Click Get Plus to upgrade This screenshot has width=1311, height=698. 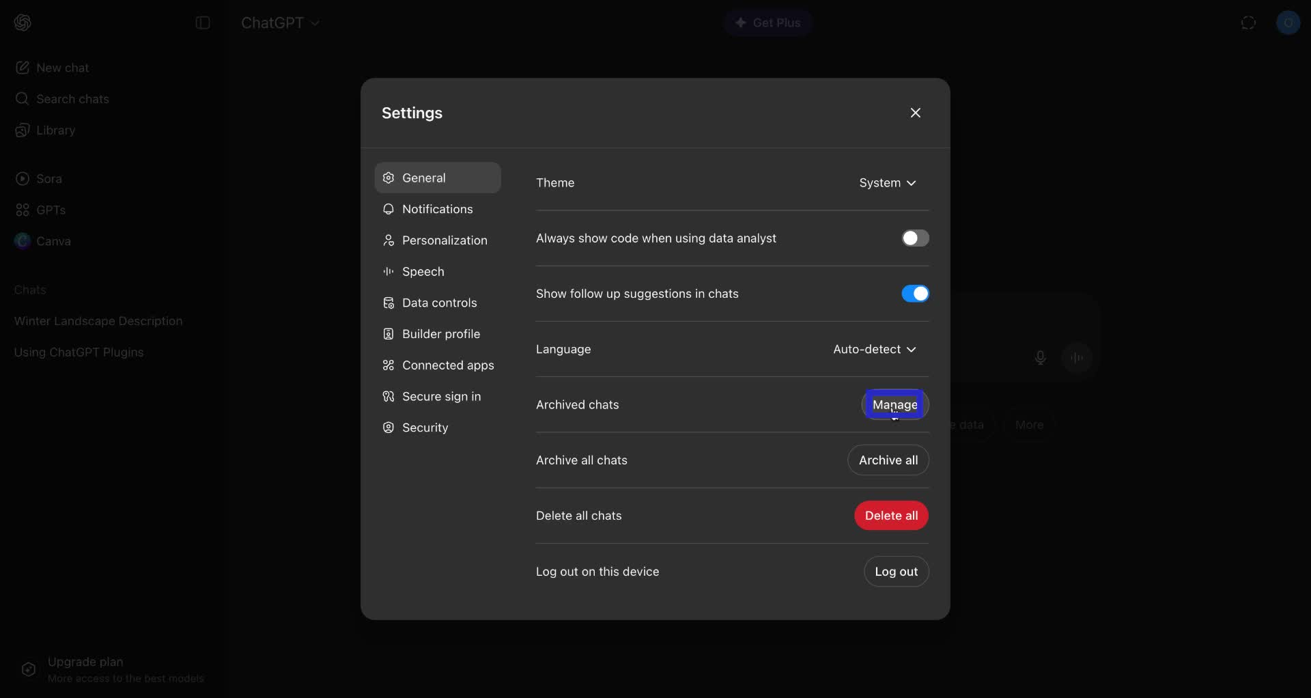767,23
